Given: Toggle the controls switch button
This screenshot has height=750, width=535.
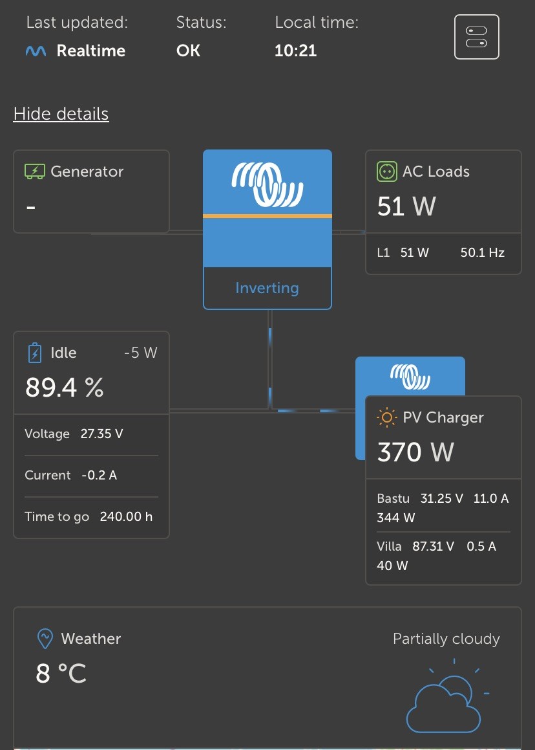Looking at the screenshot, I should tap(477, 37).
